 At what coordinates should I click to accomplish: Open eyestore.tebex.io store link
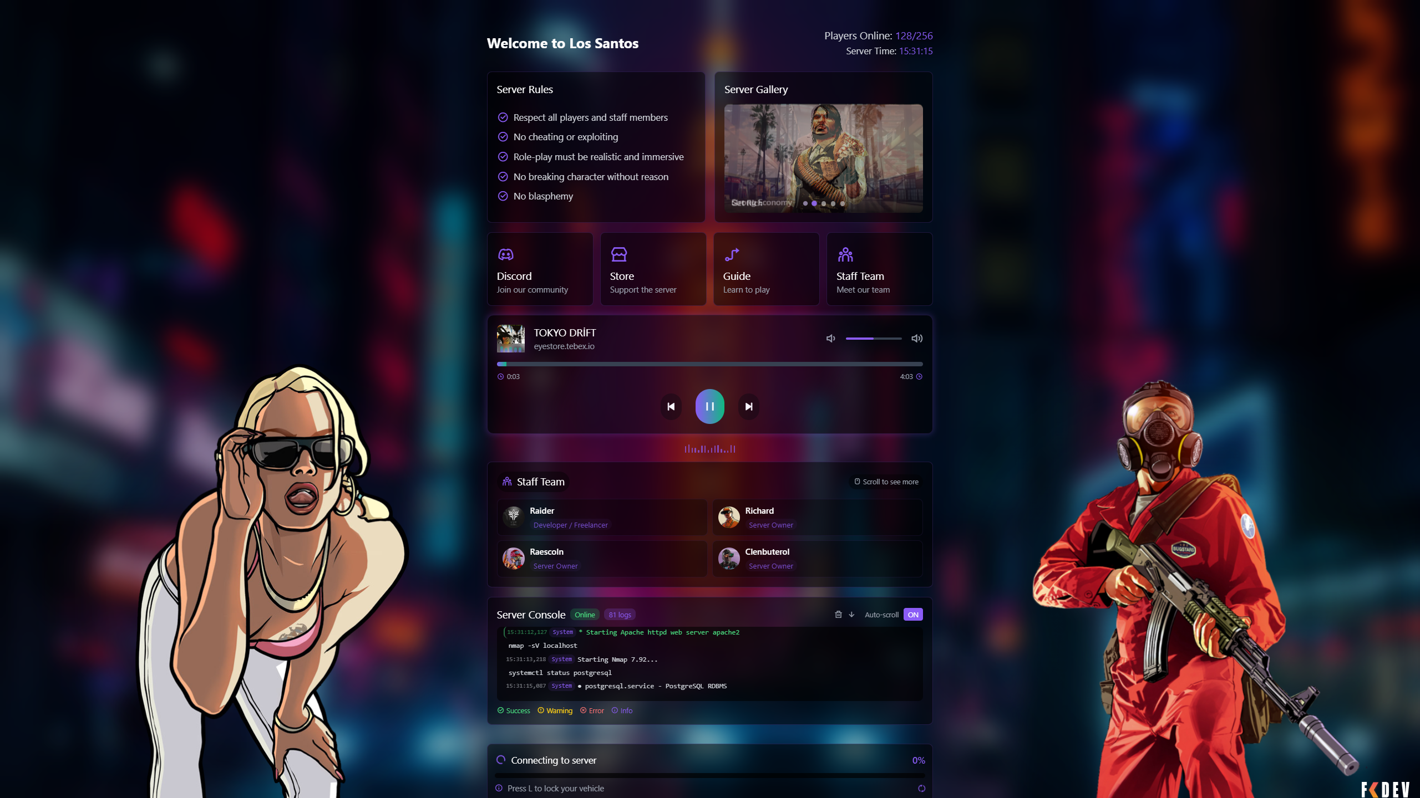[x=564, y=346]
